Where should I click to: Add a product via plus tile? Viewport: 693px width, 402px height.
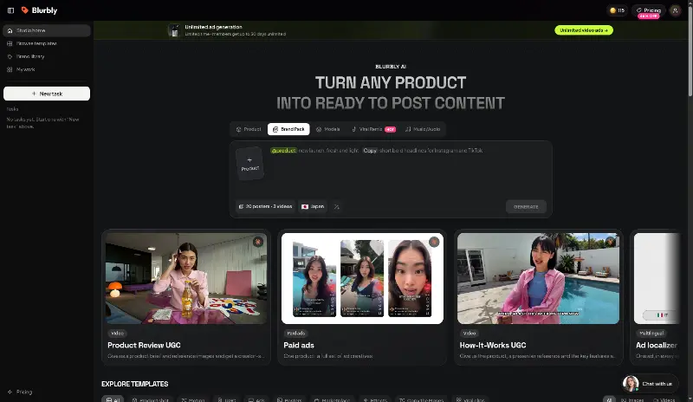click(250, 164)
